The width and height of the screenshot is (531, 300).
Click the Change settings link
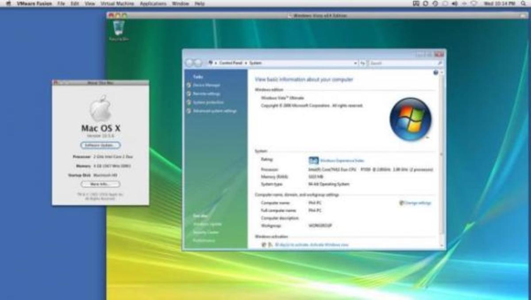click(418, 203)
